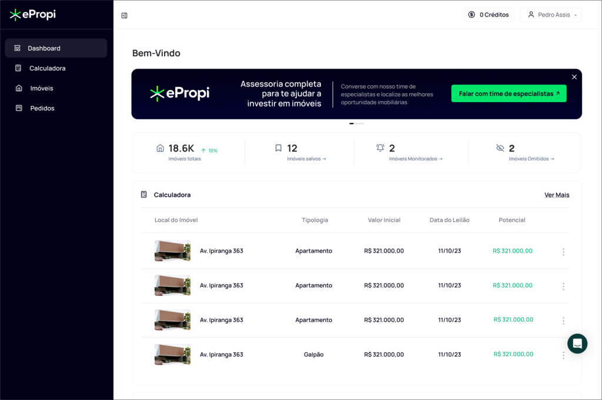Open Imóveis Omitidos link
This screenshot has width=602, height=400.
531,159
